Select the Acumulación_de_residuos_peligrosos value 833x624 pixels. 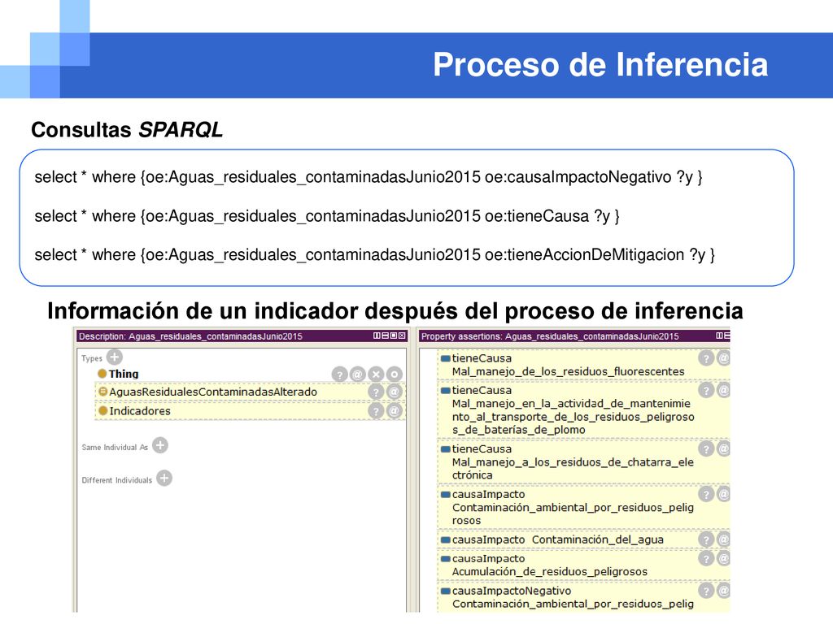coord(549,571)
